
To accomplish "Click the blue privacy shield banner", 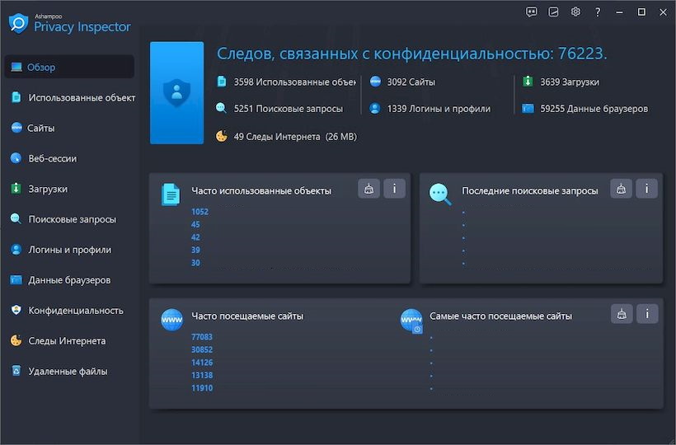I will [x=176, y=92].
